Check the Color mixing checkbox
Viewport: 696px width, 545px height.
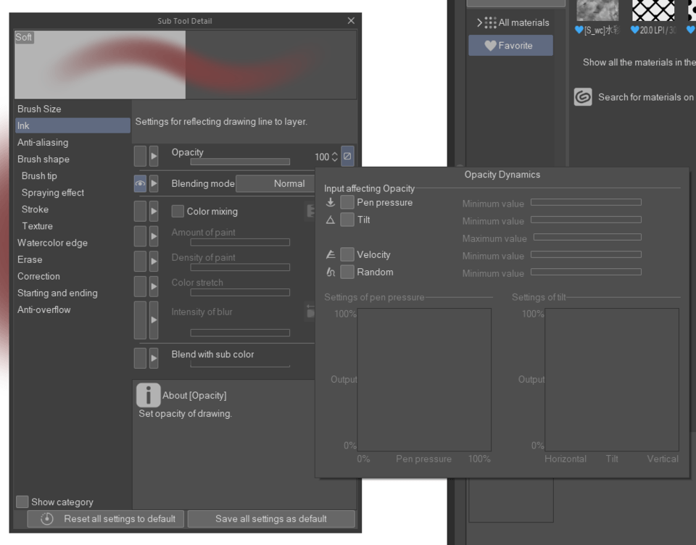click(x=178, y=211)
